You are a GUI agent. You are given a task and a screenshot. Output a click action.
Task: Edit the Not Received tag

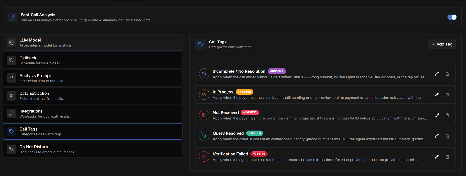coord(437,115)
